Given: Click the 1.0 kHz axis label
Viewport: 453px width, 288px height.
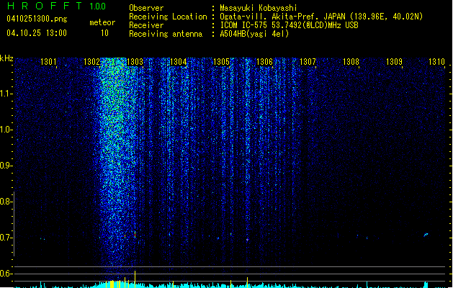Looking at the screenshot, I should pos(6,130).
